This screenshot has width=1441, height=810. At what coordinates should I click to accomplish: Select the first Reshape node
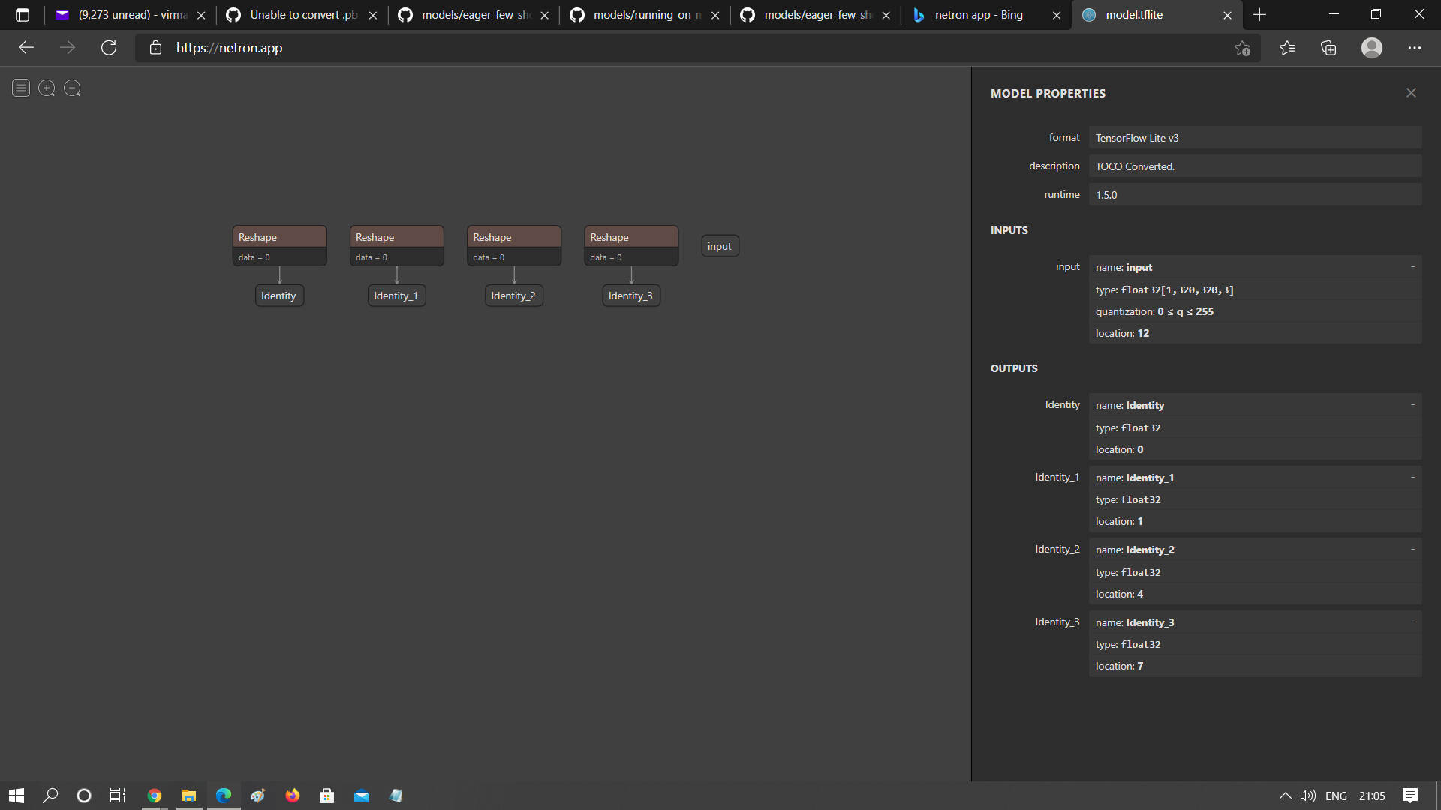point(279,237)
